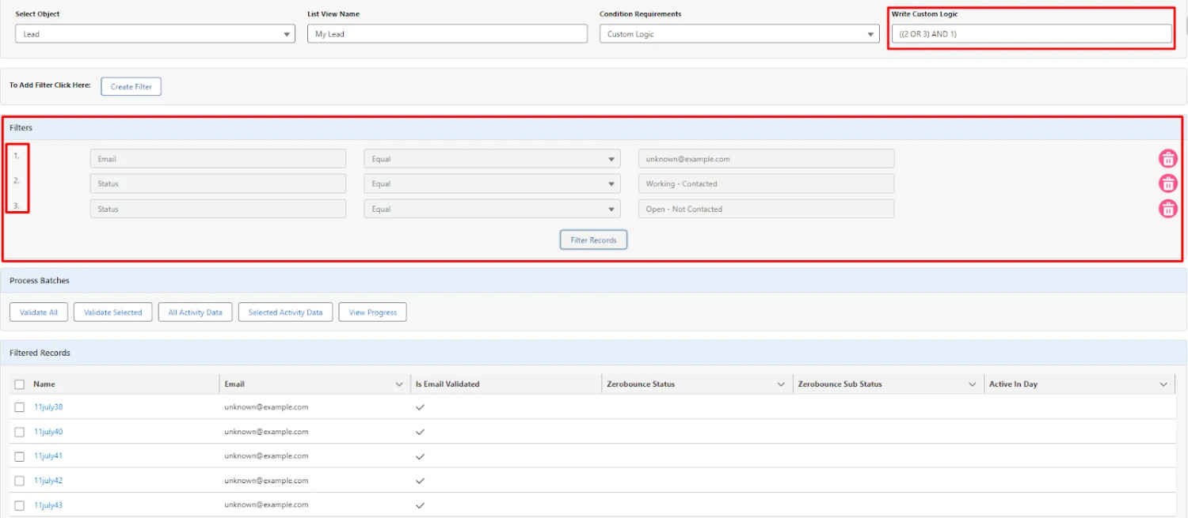Select the 11july43 row checkbox
This screenshot has width=1188, height=518.
click(20, 505)
